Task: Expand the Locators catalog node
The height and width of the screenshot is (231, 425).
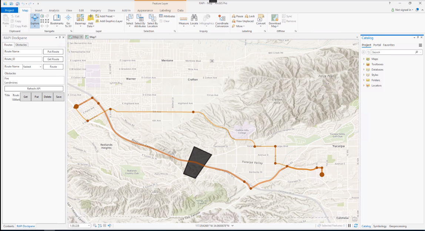Action: coord(364,86)
